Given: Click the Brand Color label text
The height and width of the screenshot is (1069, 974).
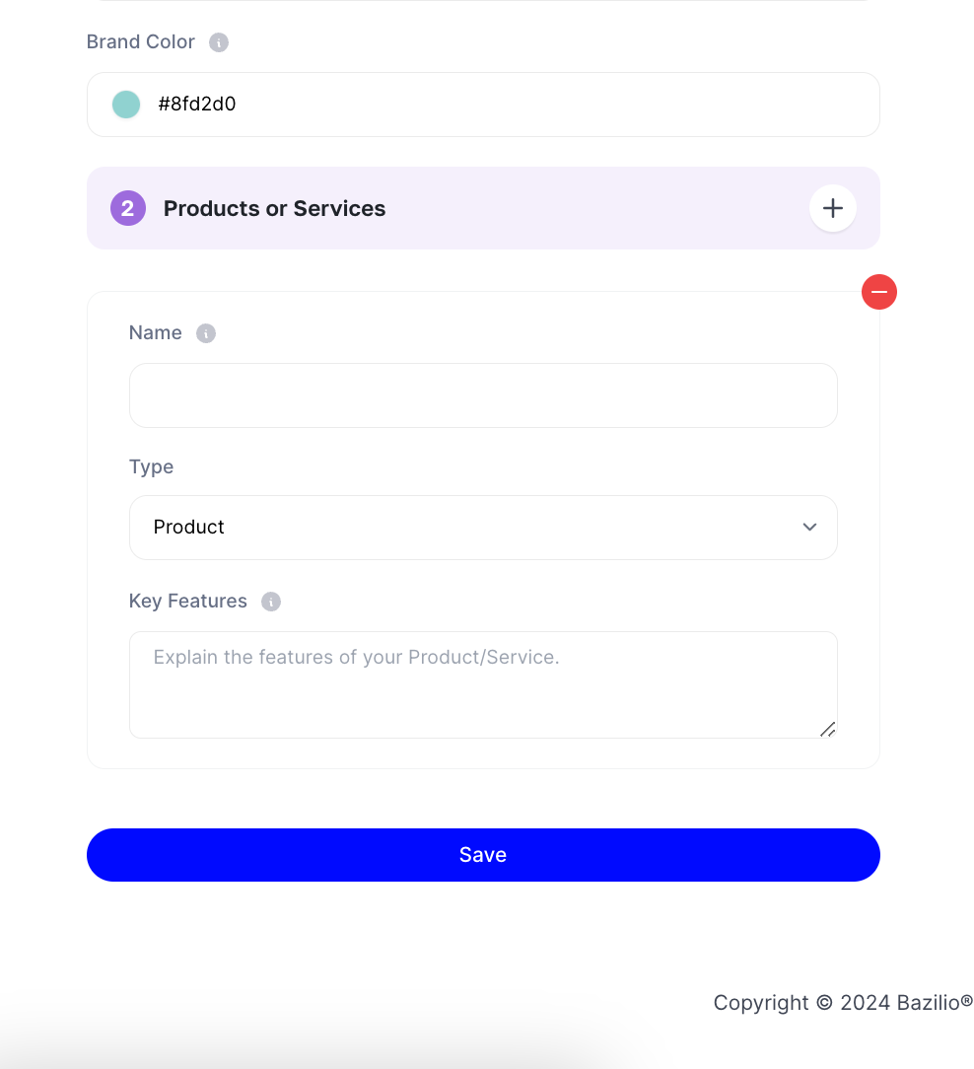Looking at the screenshot, I should click(141, 42).
